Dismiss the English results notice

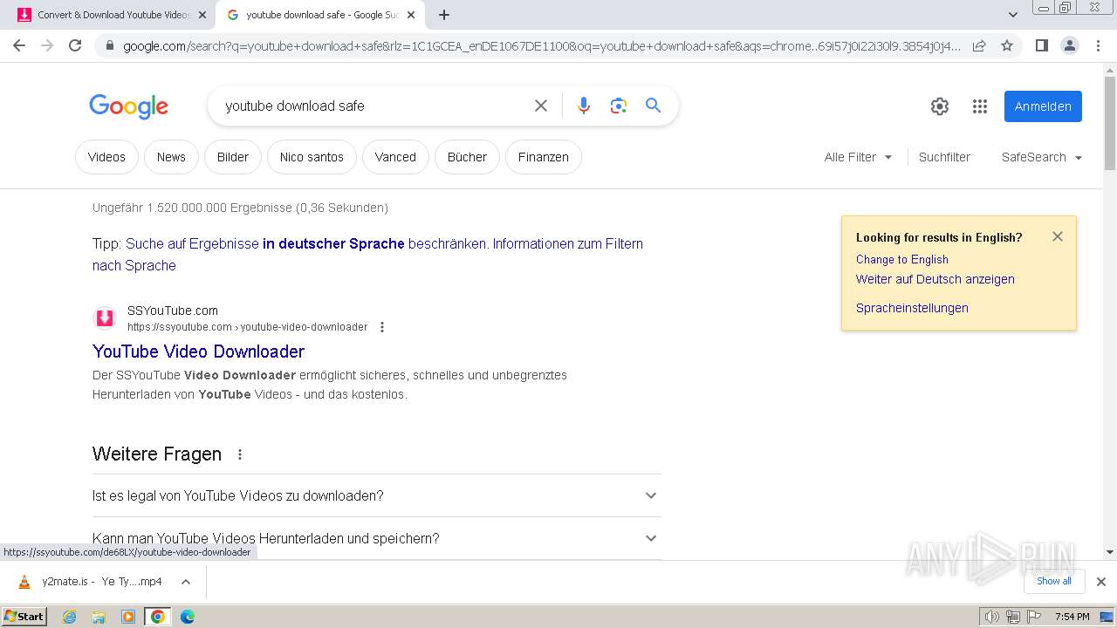pos(1058,236)
